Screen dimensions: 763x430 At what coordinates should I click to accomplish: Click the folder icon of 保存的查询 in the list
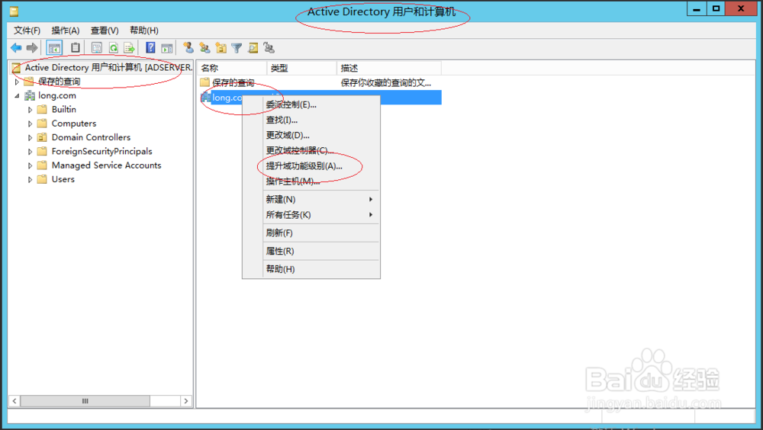204,82
